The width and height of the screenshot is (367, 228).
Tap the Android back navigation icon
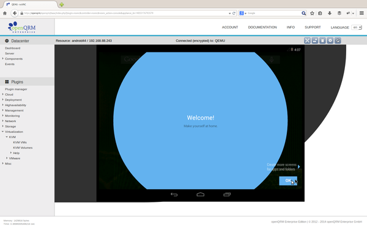tap(174, 194)
